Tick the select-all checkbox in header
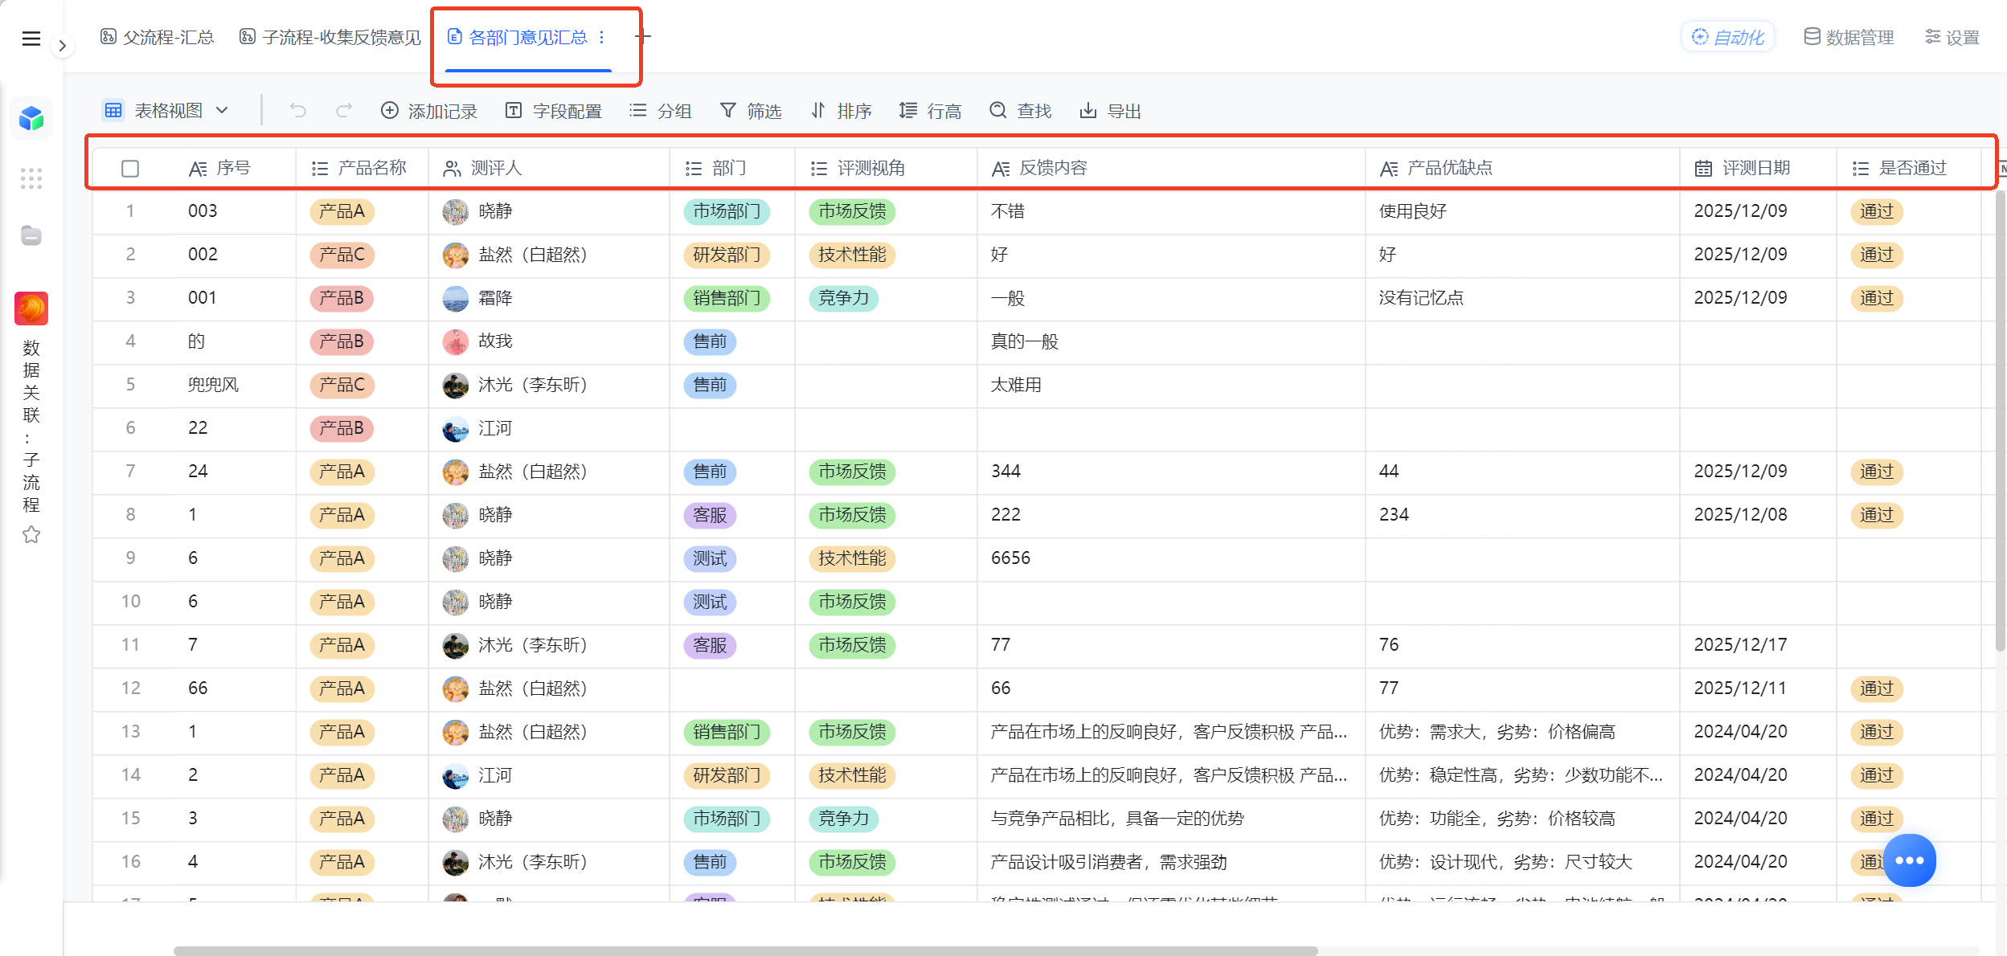2007x956 pixels. [130, 169]
